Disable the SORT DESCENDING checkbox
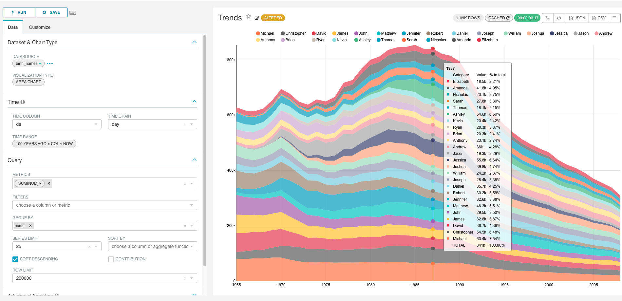The image size is (622, 301). point(15,259)
